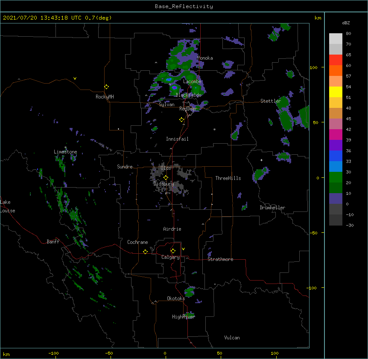Image resolution: width=368 pixels, height=359 pixels.
Task: Click the Innisfail city label
Action: (177, 139)
